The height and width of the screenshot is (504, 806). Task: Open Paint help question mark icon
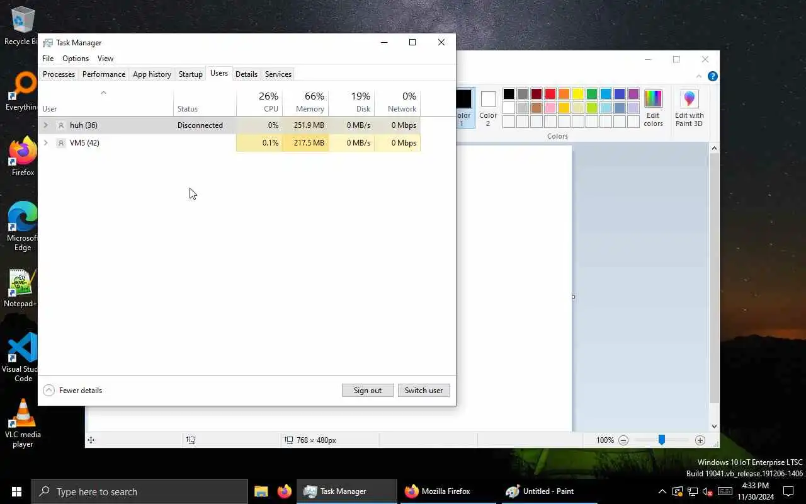(x=712, y=76)
